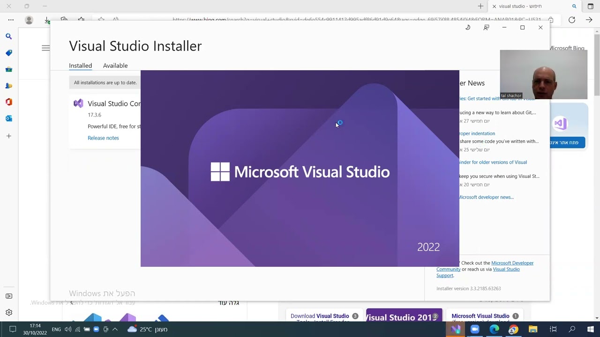Viewport: 600px width, 337px height.
Task: Open the Search icon in Edge sidebar
Action: pos(9,36)
